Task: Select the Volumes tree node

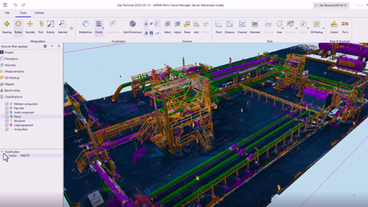Action: (x=10, y=65)
